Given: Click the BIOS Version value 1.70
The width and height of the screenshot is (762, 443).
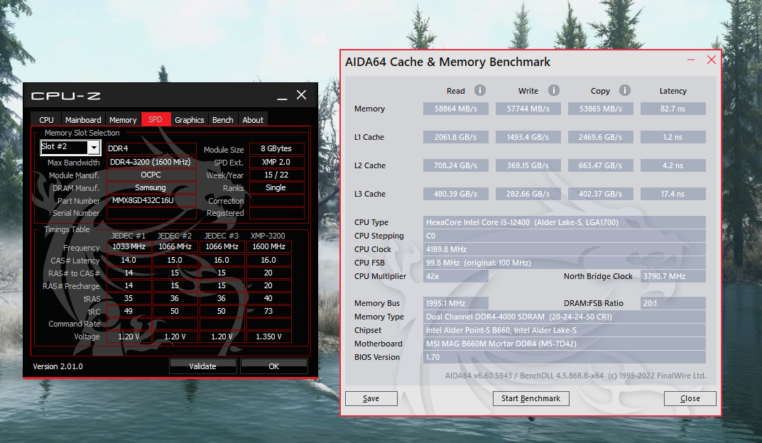Looking at the screenshot, I should 564,357.
